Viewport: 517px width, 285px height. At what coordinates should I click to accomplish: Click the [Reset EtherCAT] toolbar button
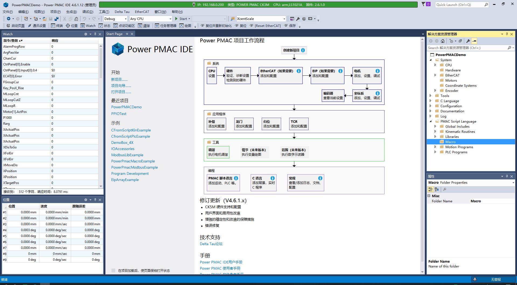click(x=265, y=26)
